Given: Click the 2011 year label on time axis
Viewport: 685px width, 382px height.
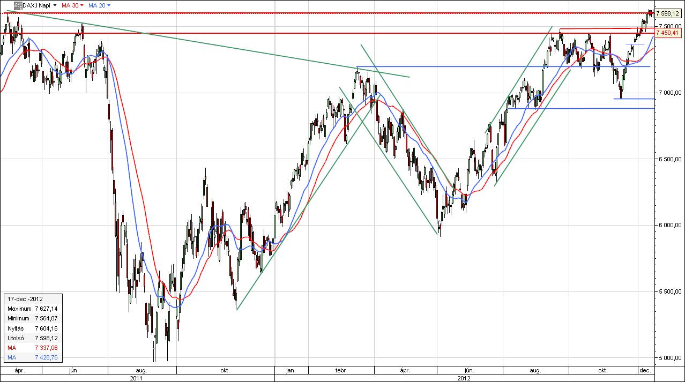Looking at the screenshot, I should pyautogui.click(x=137, y=378).
